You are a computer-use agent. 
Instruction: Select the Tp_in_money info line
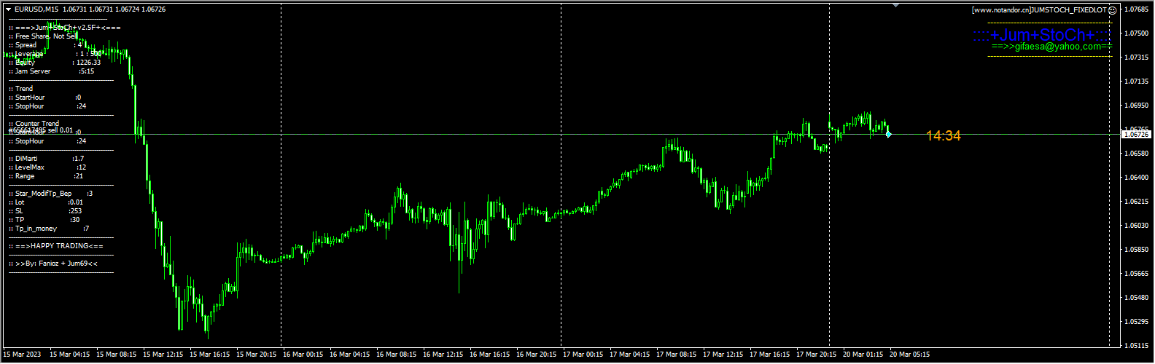pyautogui.click(x=49, y=229)
